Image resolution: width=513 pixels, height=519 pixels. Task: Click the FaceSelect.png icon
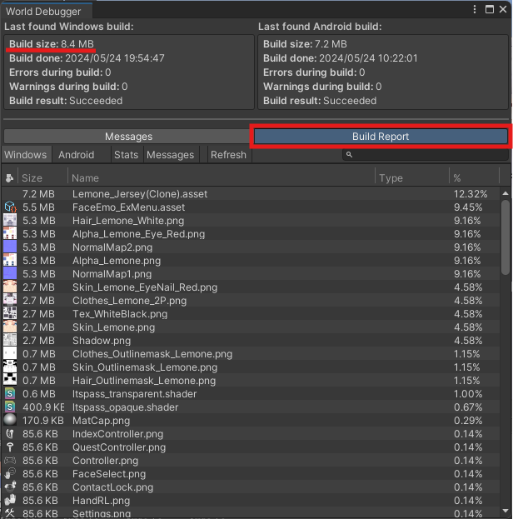pyautogui.click(x=10, y=474)
